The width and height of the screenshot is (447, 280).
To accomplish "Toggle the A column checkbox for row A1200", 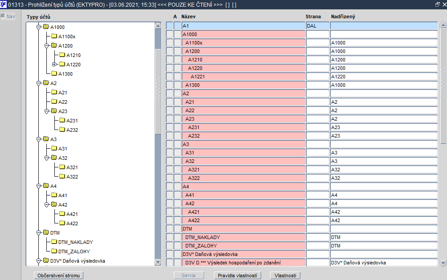I will pyautogui.click(x=177, y=51).
